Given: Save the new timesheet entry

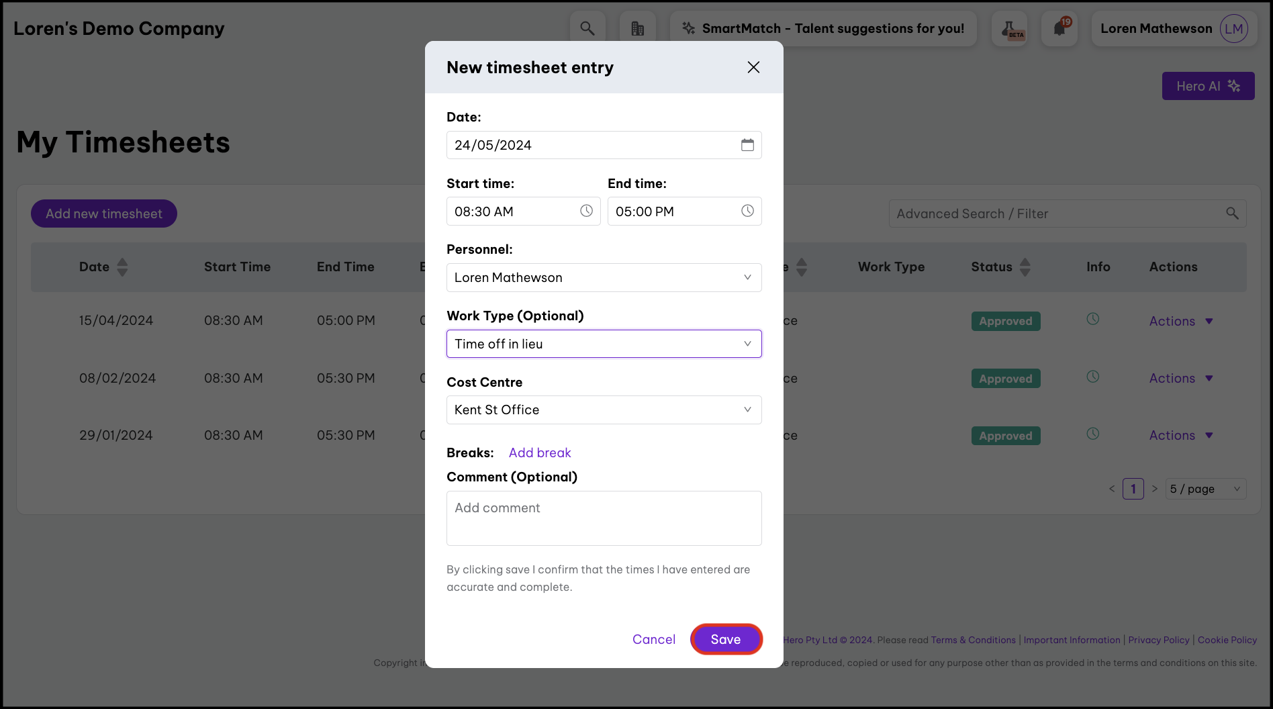Looking at the screenshot, I should (x=726, y=639).
